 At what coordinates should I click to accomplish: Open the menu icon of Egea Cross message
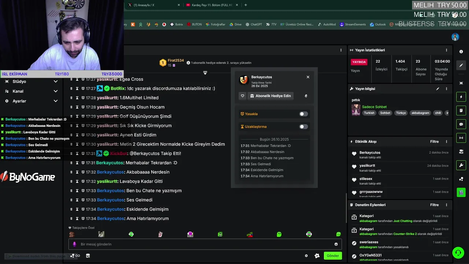(71, 79)
